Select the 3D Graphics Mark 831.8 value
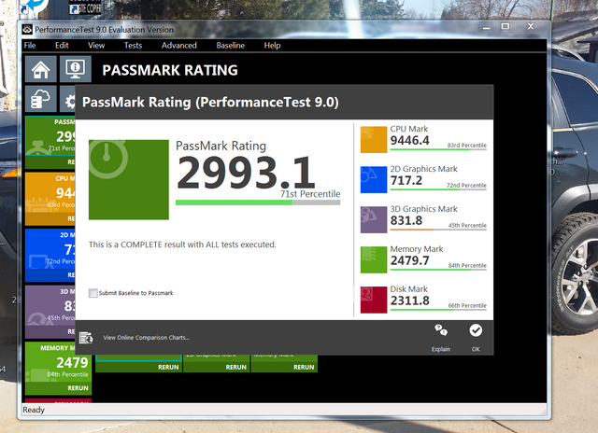Viewport: 598px width, 433px height. point(406,220)
